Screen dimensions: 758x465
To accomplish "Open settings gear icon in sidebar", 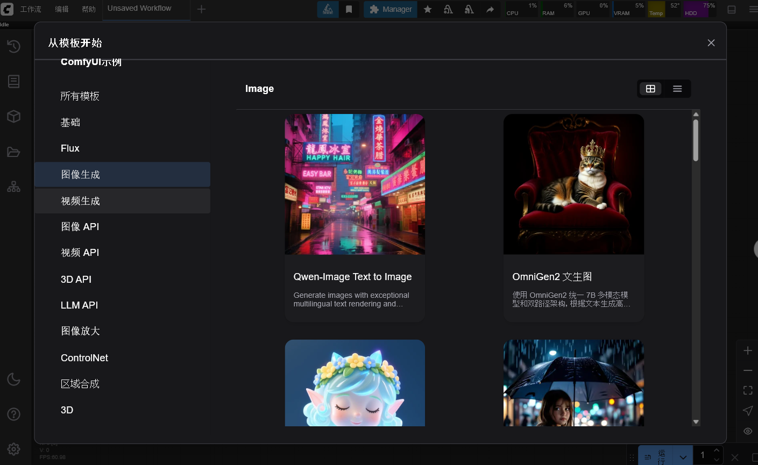I will point(13,449).
